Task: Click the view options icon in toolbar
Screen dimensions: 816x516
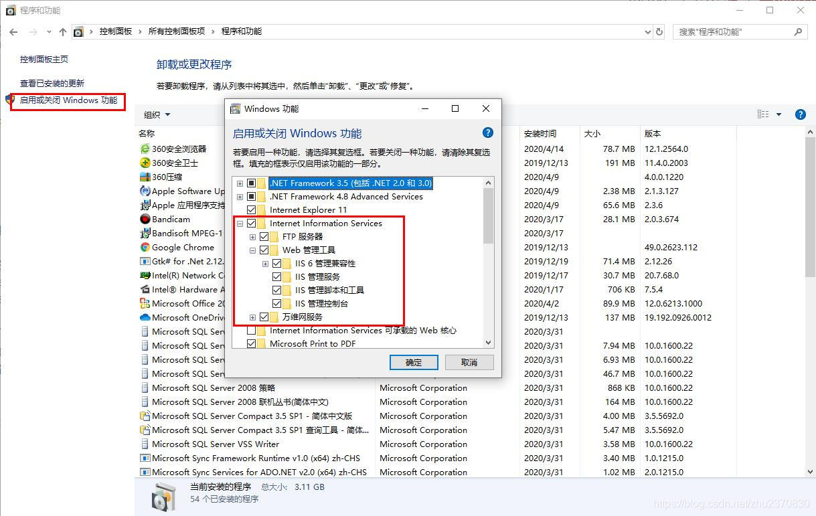Action: [x=763, y=114]
